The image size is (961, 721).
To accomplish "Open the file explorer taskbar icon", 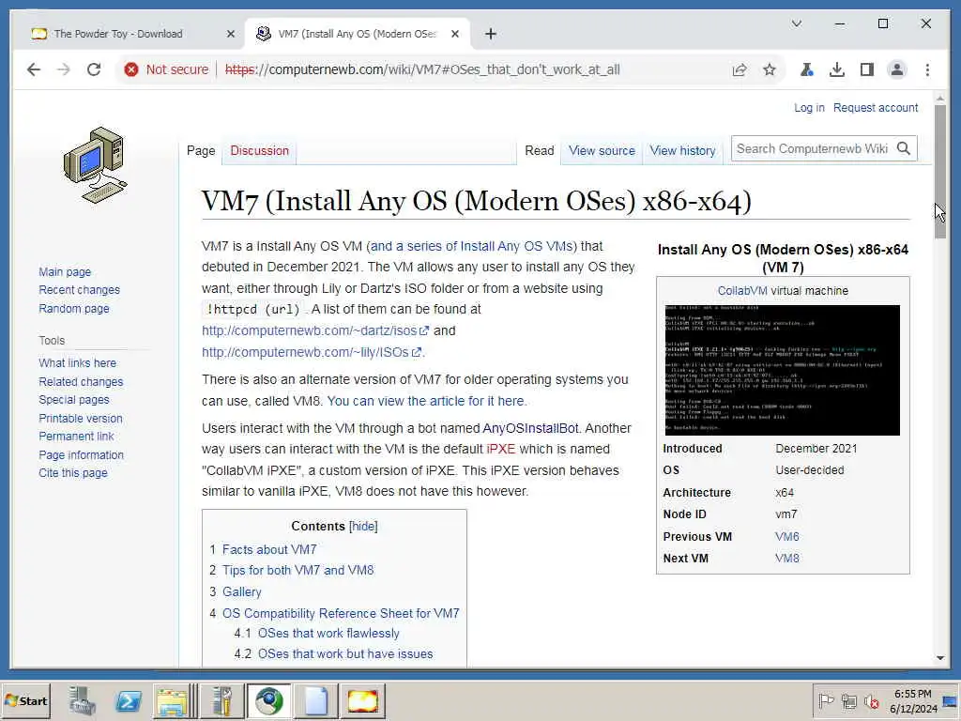I will (173, 701).
